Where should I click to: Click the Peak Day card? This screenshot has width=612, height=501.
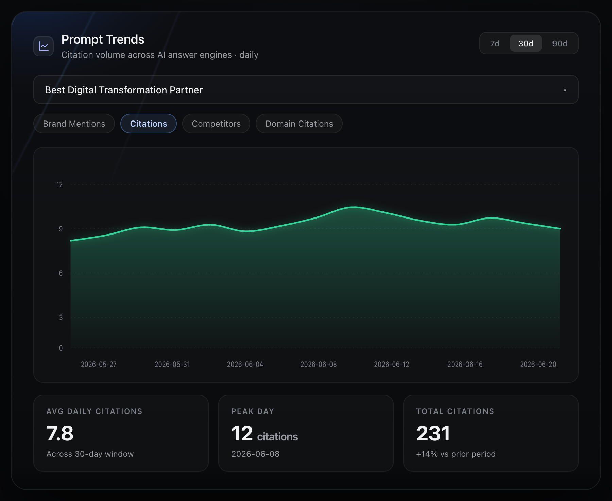click(306, 433)
